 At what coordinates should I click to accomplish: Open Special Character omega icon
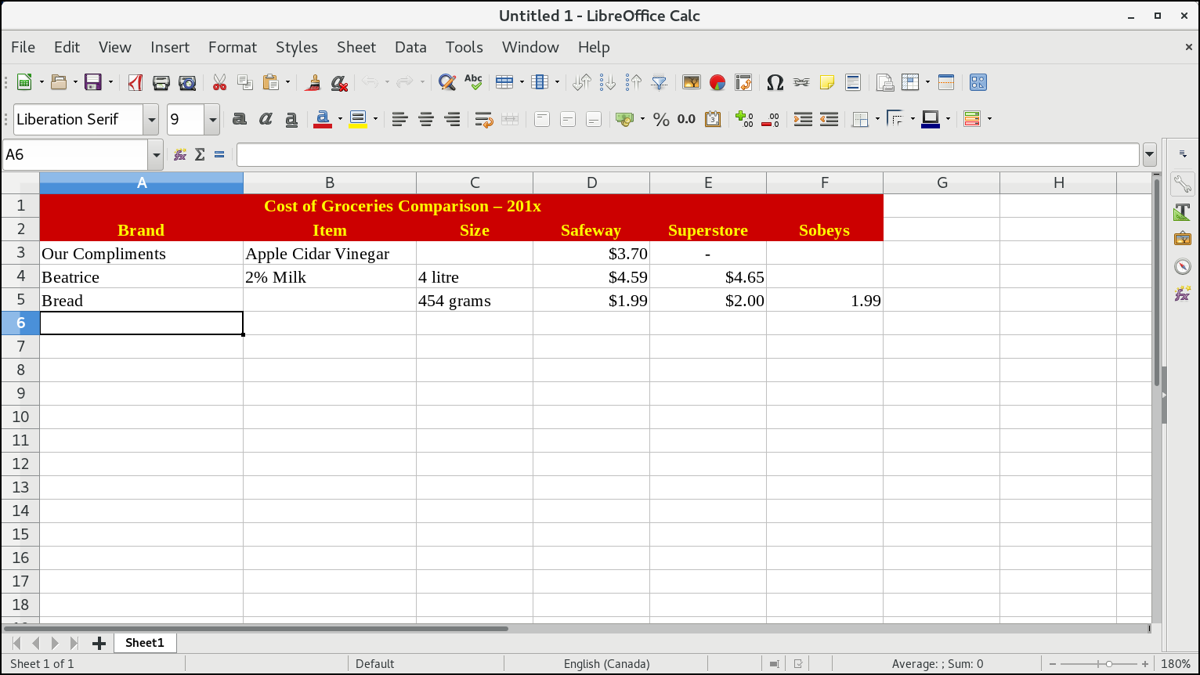775,82
